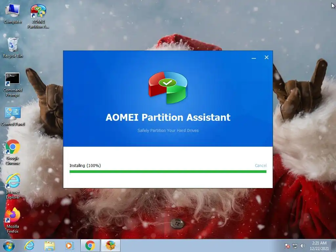This screenshot has width=336, height=252.
Task: Click the AOMEI pie-chart logo in the installer
Action: [x=168, y=87]
